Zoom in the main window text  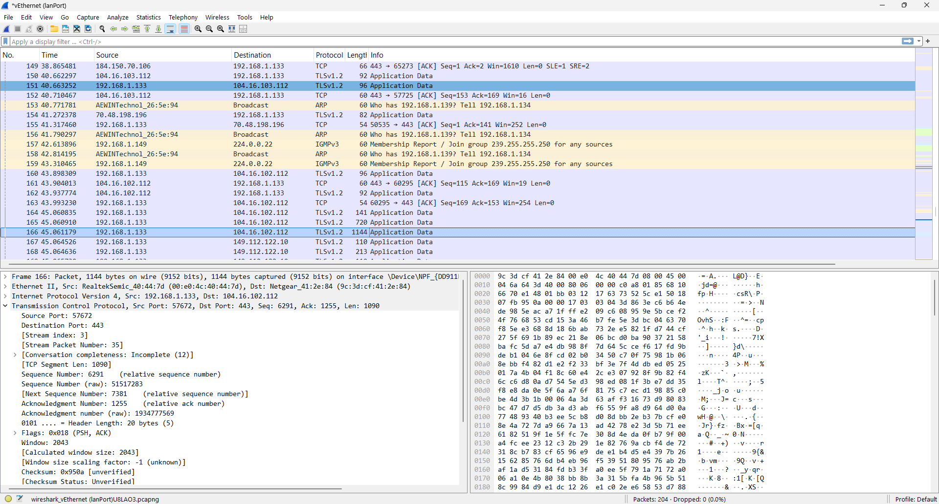[x=198, y=29]
